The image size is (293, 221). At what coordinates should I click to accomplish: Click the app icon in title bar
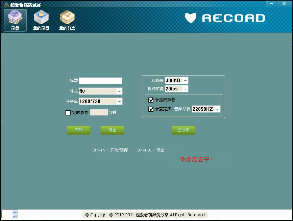pos(6,5)
